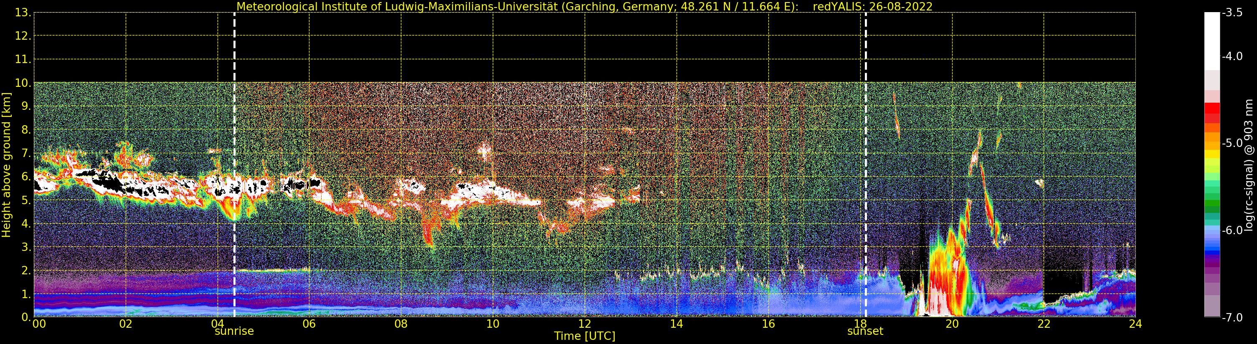The height and width of the screenshot is (344, 1257).
Task: Click height tick label '4.'
Action: [x=26, y=223]
